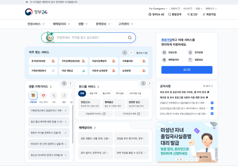Select the 생활·가족 filter tab

coord(93,93)
